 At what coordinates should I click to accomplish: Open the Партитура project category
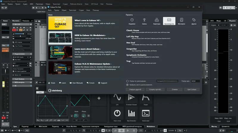157,21
